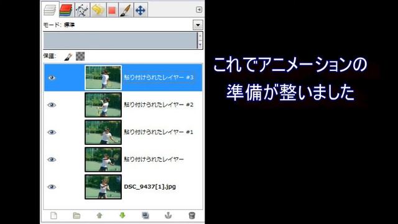Hide the 貼り付けられたレイヤー #2 layer
The height and width of the screenshot is (224, 398).
click(x=52, y=105)
